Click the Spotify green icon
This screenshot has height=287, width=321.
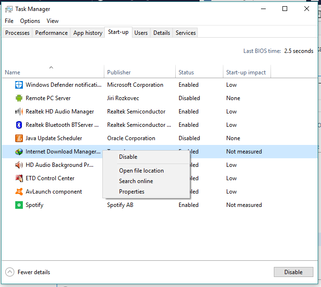coord(19,205)
